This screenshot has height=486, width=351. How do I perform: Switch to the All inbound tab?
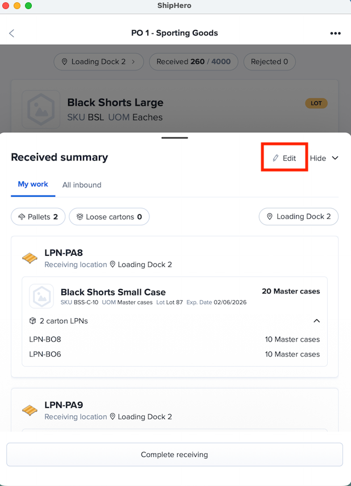(82, 185)
